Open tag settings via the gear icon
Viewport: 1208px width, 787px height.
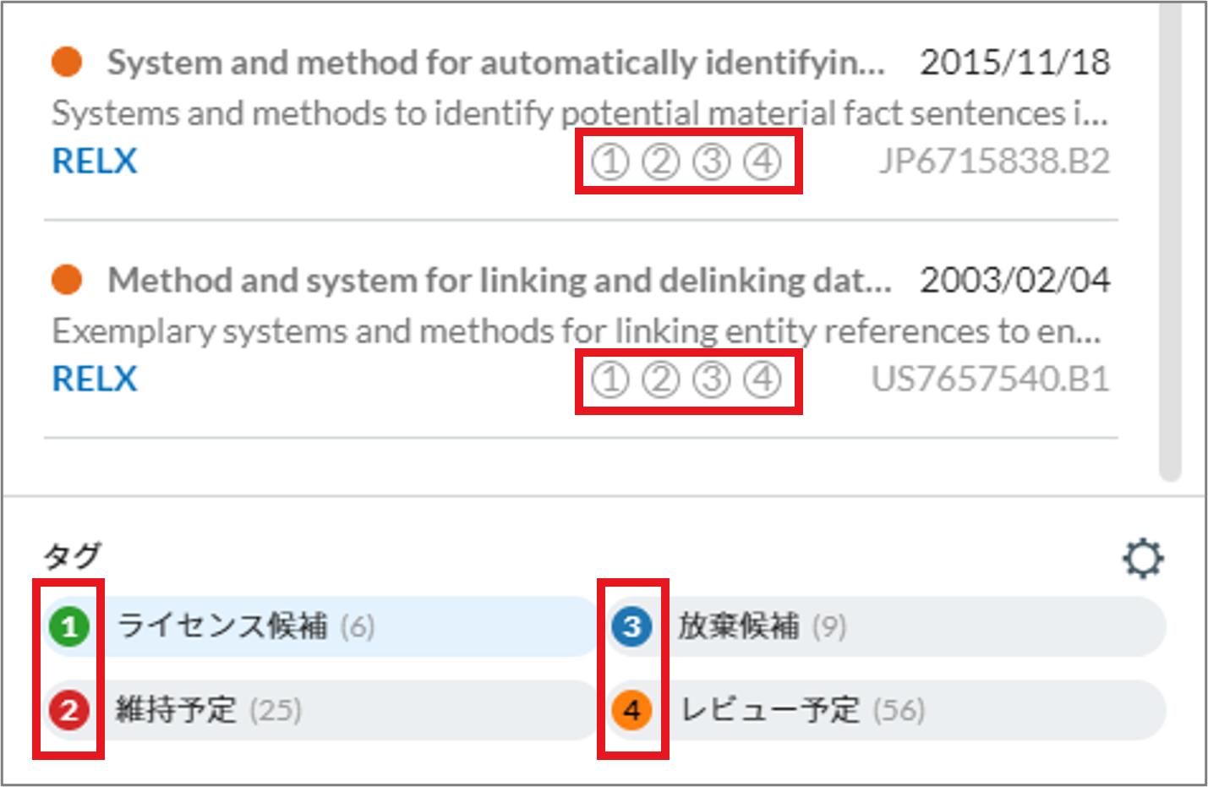pos(1144,558)
